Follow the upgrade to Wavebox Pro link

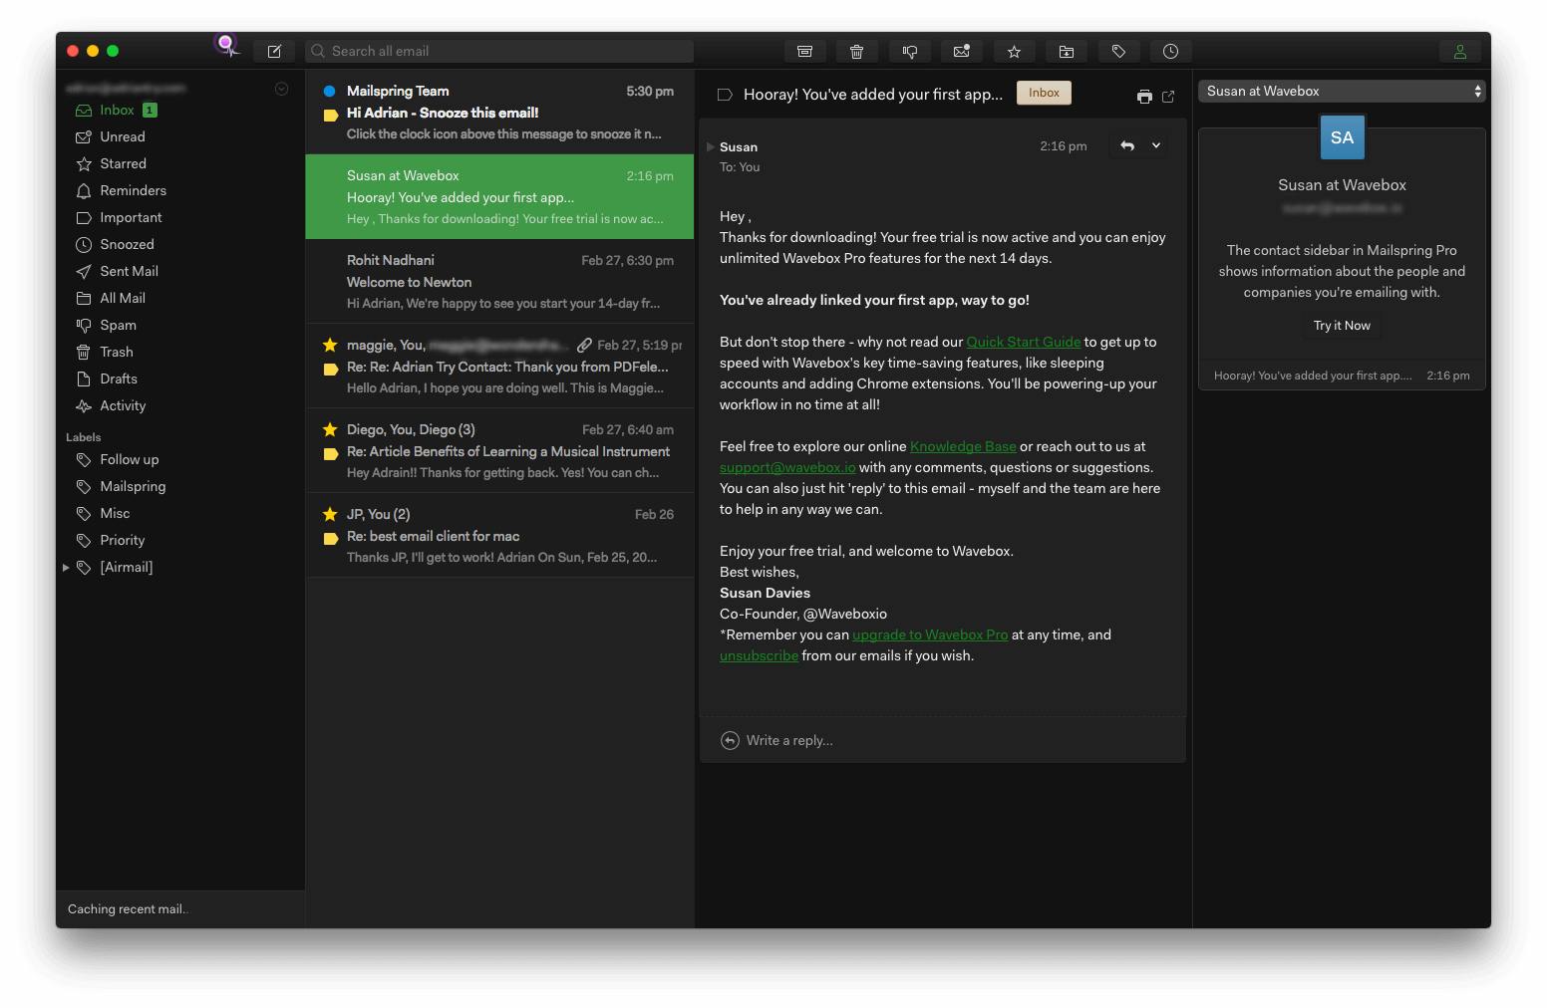coord(930,634)
